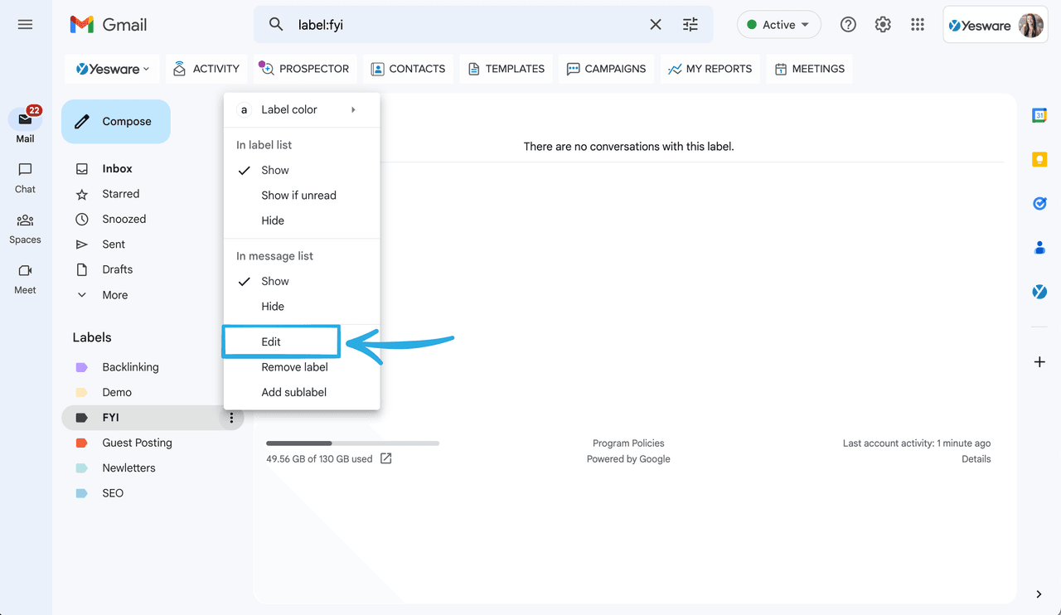Open the Details link for account activity
Screen dimensions: 1061x615
click(976, 459)
